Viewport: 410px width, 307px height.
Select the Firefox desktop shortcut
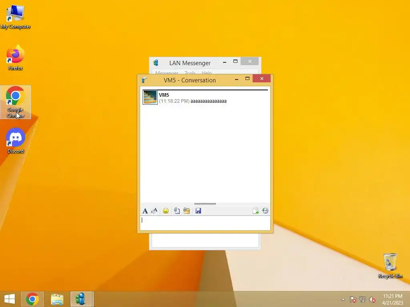point(16,58)
